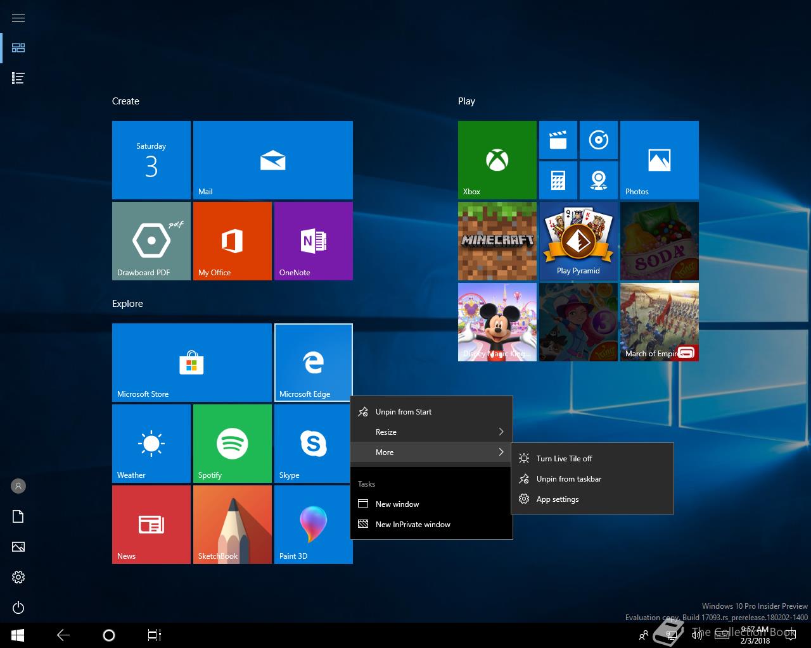Screen dimensions: 811x648
Task: Expand the hamburger menu at top-left
Action: 18,18
